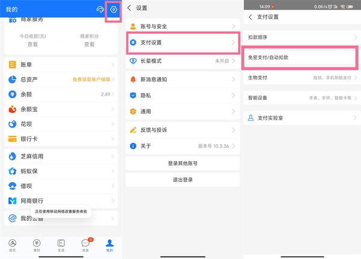Tap 银行卡 row label
Image resolution: width=361 pixels, height=259 pixels.
(29, 139)
